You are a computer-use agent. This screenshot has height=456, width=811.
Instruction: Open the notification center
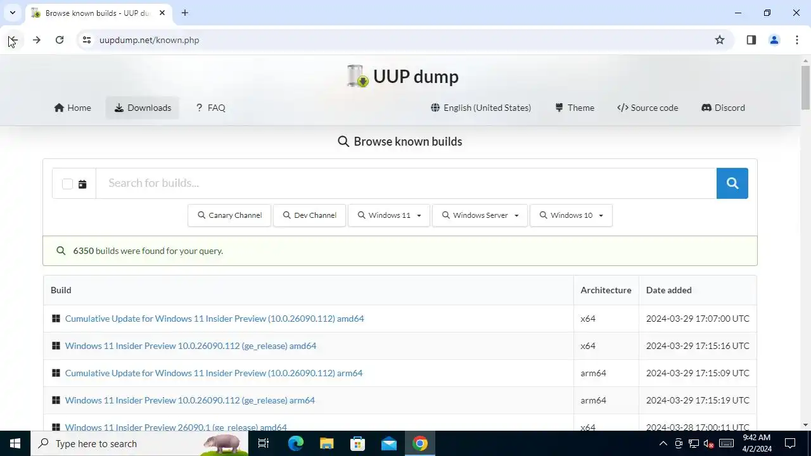point(790,443)
